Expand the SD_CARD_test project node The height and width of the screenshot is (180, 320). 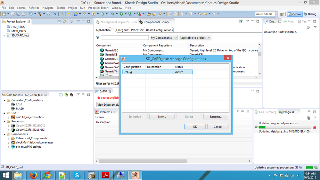(x=4, y=36)
